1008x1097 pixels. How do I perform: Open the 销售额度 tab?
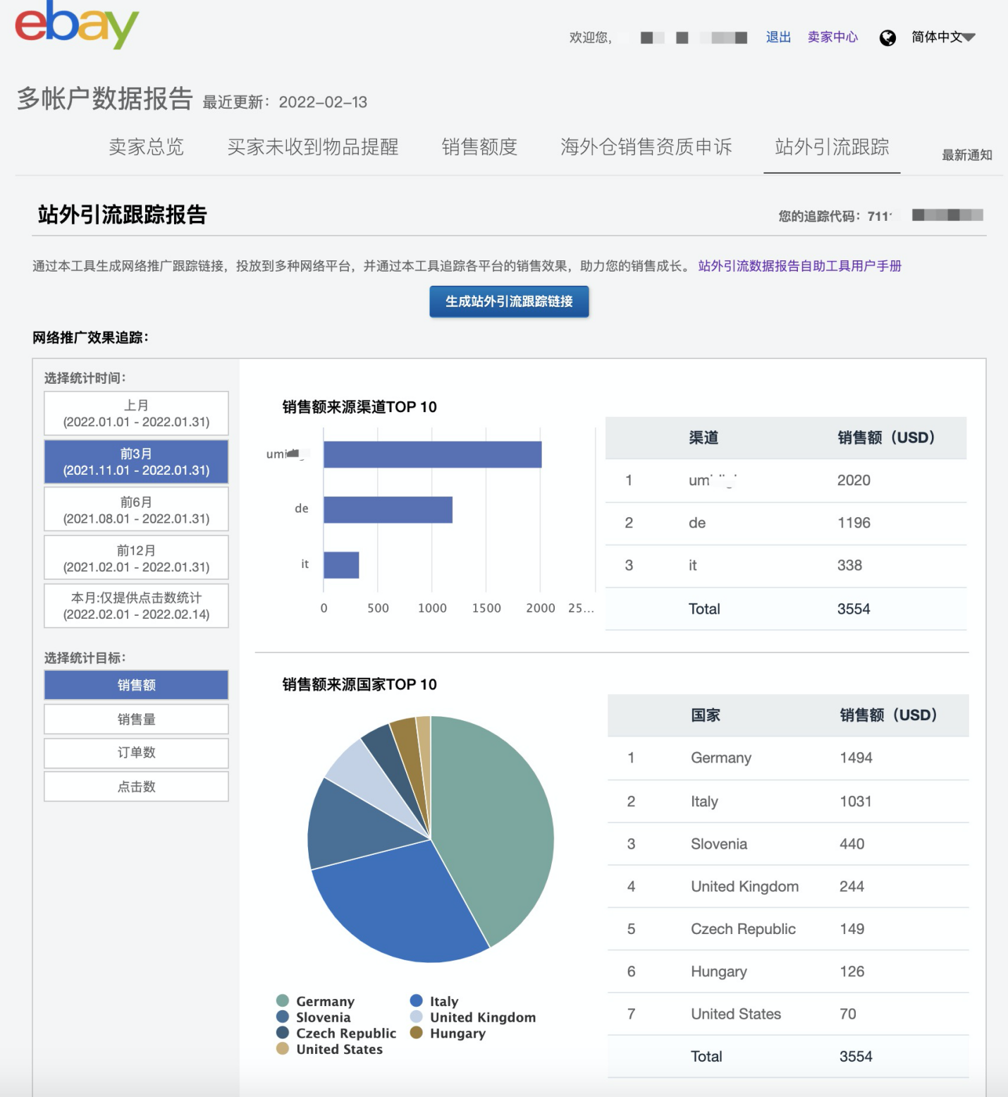click(x=479, y=147)
